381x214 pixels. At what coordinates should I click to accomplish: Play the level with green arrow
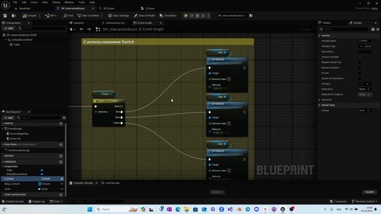[186, 15]
